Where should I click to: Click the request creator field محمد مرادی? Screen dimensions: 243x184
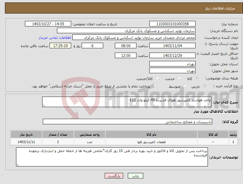point(134,38)
